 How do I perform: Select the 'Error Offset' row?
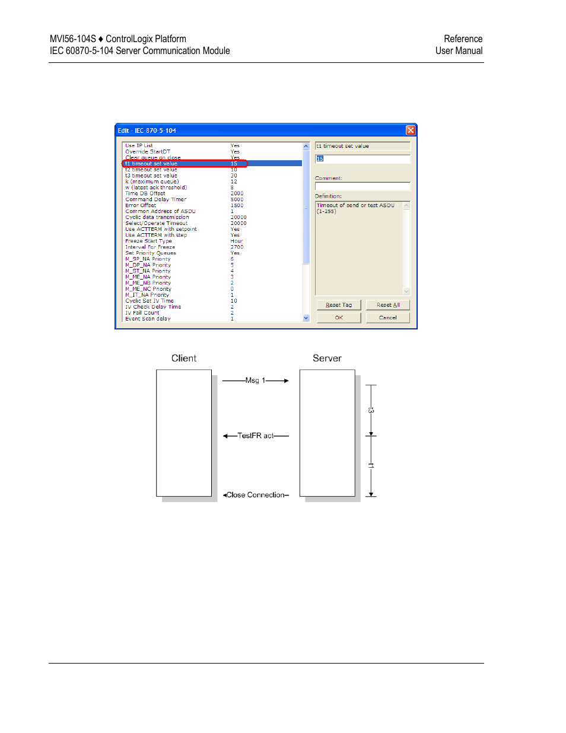pyautogui.click(x=212, y=205)
